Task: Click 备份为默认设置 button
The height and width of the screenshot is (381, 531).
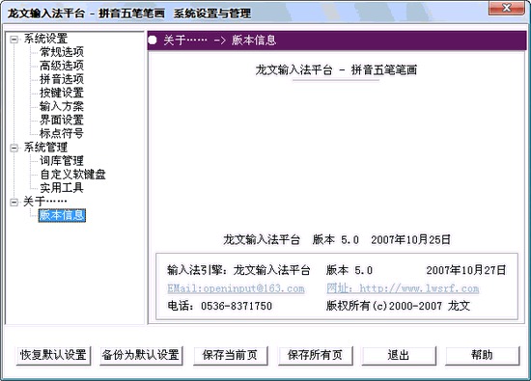Action: pos(141,356)
